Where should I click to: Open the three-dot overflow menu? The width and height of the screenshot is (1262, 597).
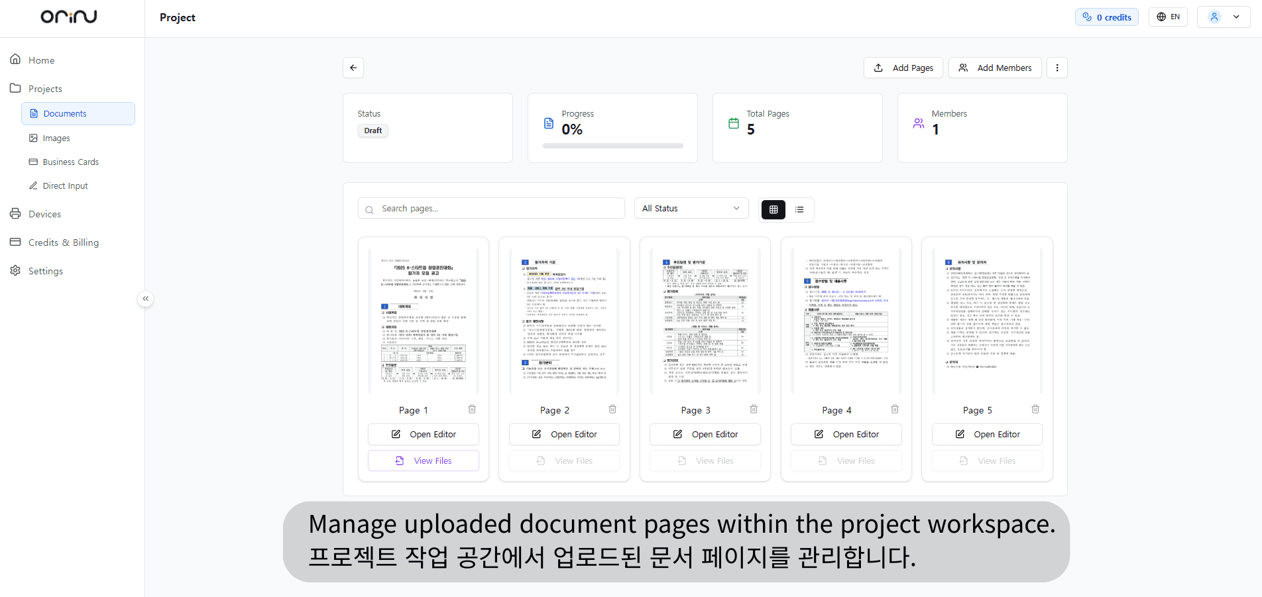[x=1057, y=68]
